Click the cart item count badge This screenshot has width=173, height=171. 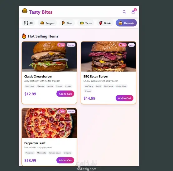coord(135,10)
